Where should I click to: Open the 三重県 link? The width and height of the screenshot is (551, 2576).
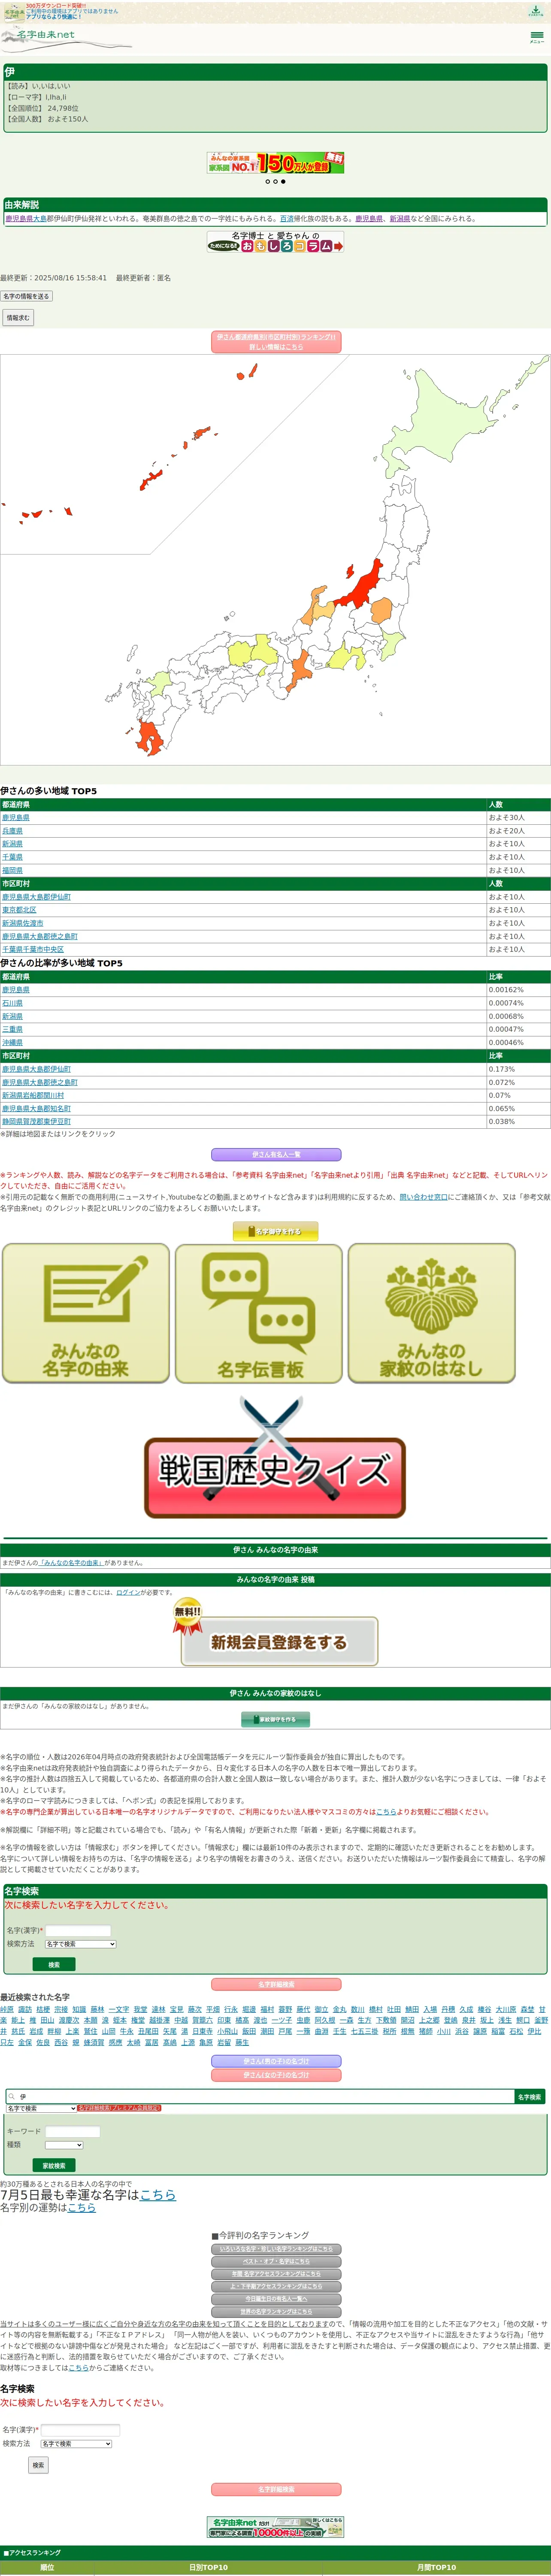12,1029
